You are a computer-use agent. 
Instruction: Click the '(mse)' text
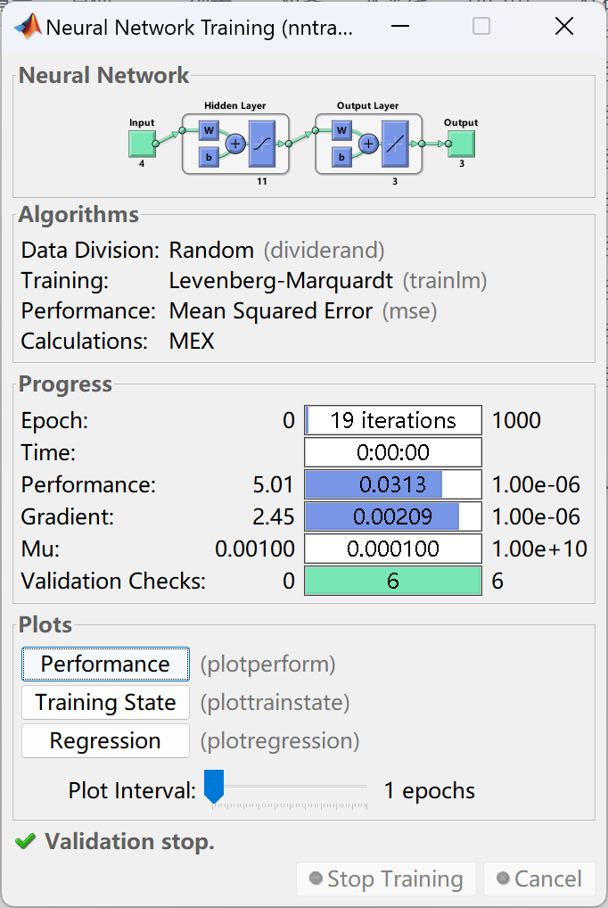click(409, 311)
